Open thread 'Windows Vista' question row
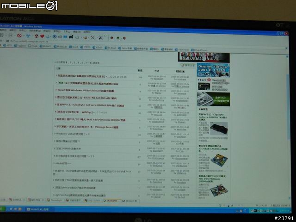This screenshot has height=222, width=296. click(73, 134)
